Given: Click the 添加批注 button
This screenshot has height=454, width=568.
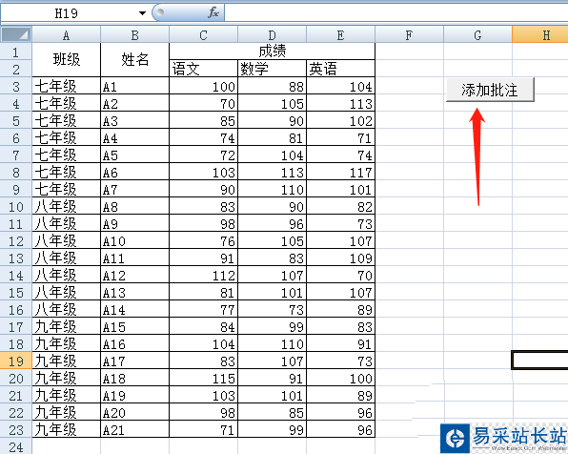Looking at the screenshot, I should 490,90.
